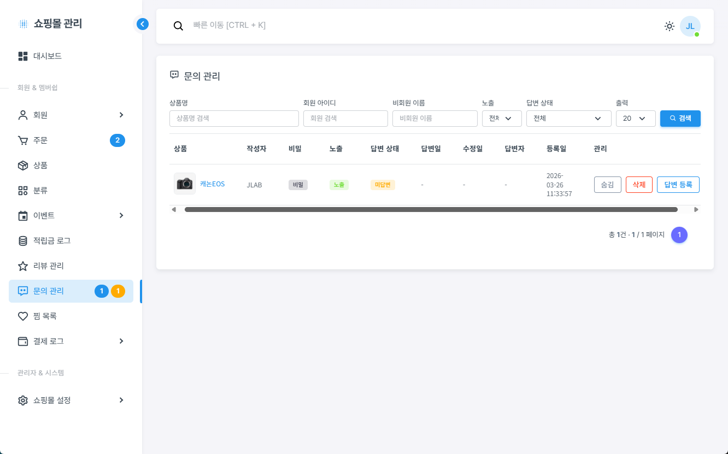This screenshot has width=728, height=454.
Task: Open the JL user avatar menu
Action: click(x=690, y=26)
